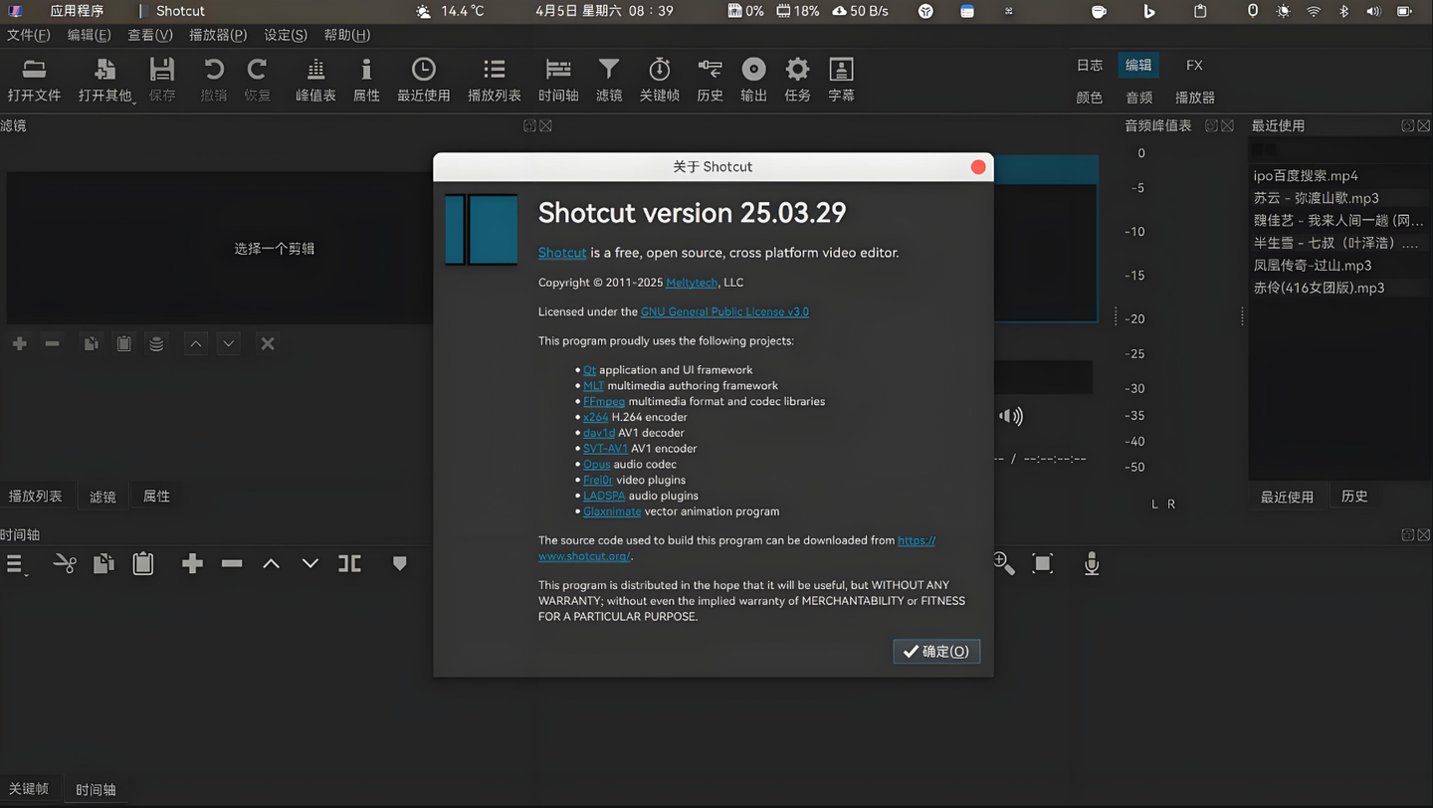Click the 保存 save icon
The image size is (1433, 808).
click(x=162, y=78)
